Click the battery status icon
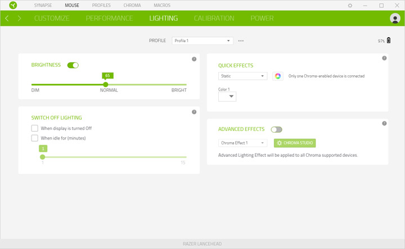Viewport: 405px width, 249px height. tap(389, 40)
